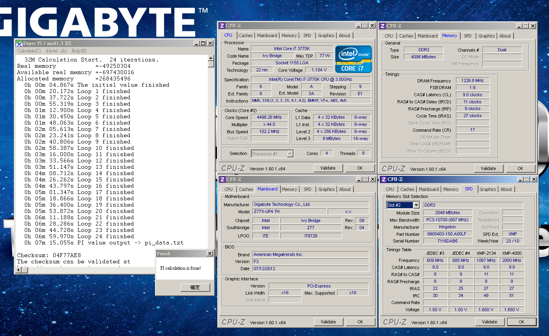Click the Multiplier value x 44.0

269,125
